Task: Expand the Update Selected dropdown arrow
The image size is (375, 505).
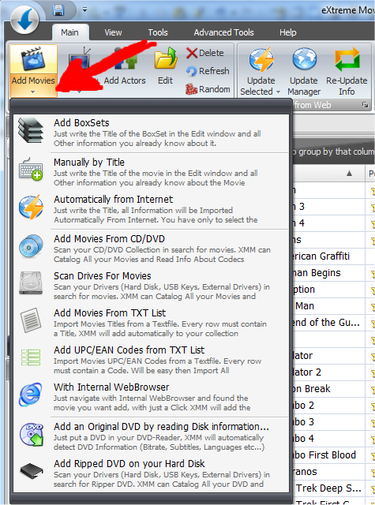Action: coord(279,92)
